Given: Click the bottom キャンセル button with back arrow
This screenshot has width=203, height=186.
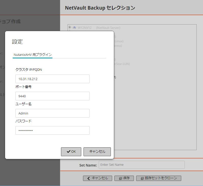Looking at the screenshot, I should click(x=97, y=178).
